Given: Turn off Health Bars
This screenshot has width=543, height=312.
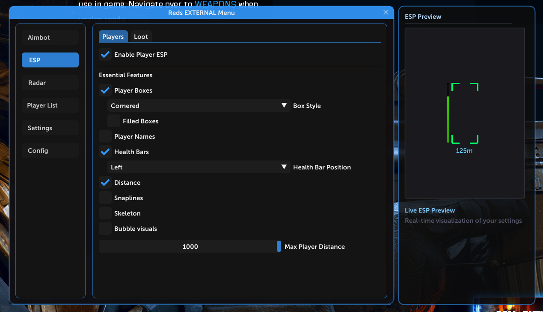Looking at the screenshot, I should coord(105,152).
